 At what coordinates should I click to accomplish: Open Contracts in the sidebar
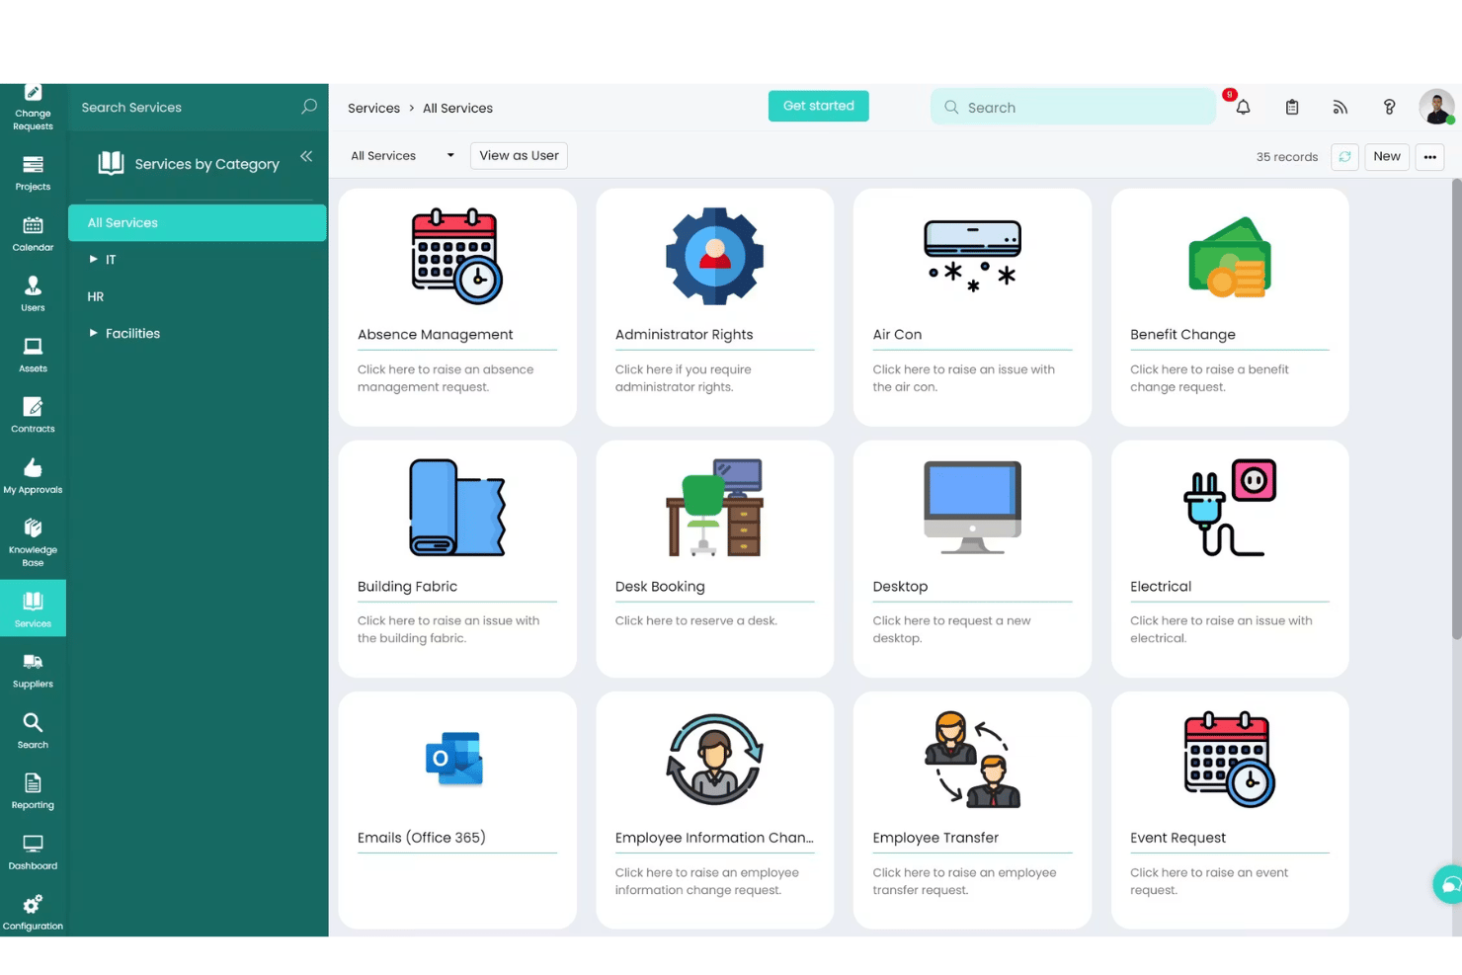[33, 415]
